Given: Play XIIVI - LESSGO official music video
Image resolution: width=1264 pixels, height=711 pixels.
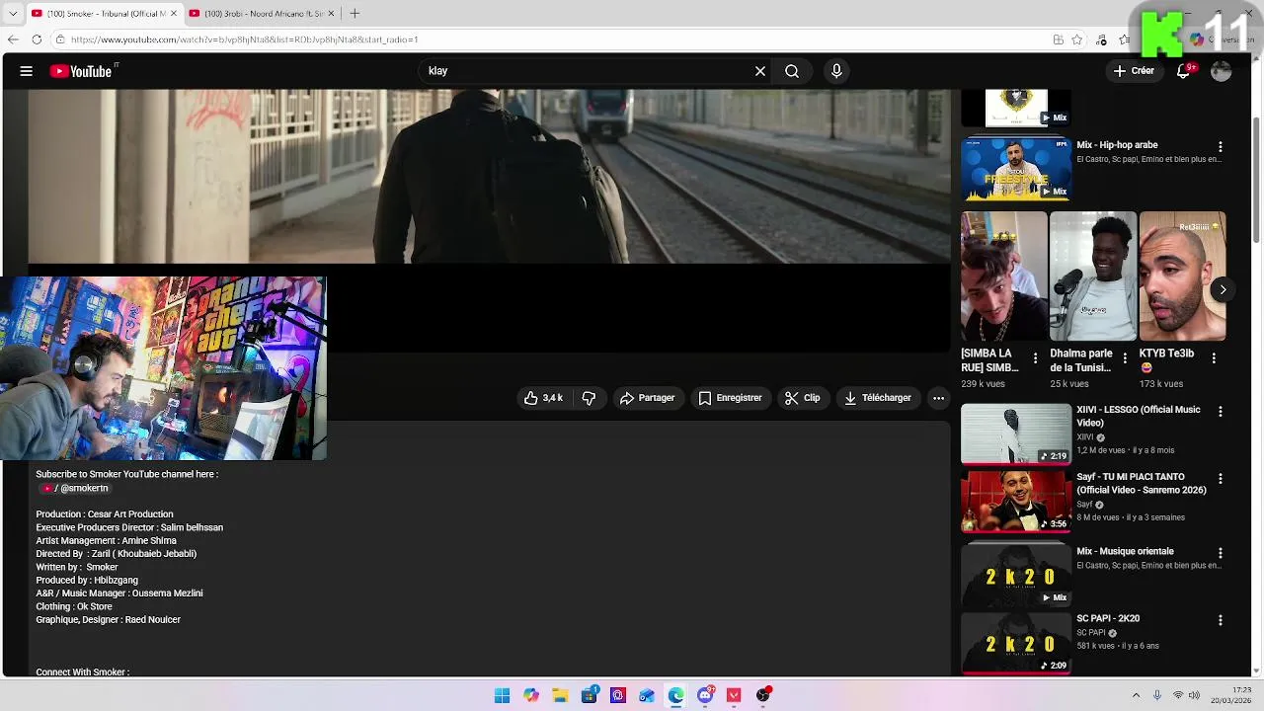Looking at the screenshot, I should (x=1016, y=434).
